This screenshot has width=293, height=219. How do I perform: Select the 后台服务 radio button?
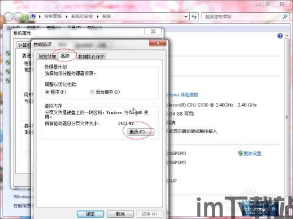click(92, 92)
